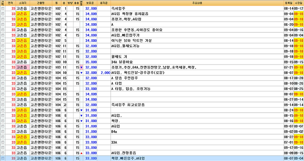The height and width of the screenshot is (161, 304).
Task: Select the 08-09 등록일 cell
Action: 289,153
